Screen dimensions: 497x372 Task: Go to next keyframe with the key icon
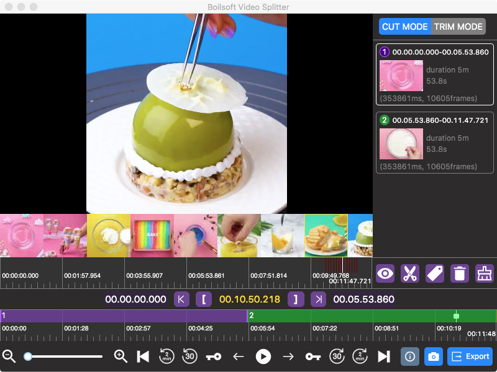(x=313, y=357)
